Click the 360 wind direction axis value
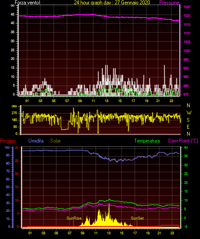This screenshot has height=239, width=200. (14, 106)
